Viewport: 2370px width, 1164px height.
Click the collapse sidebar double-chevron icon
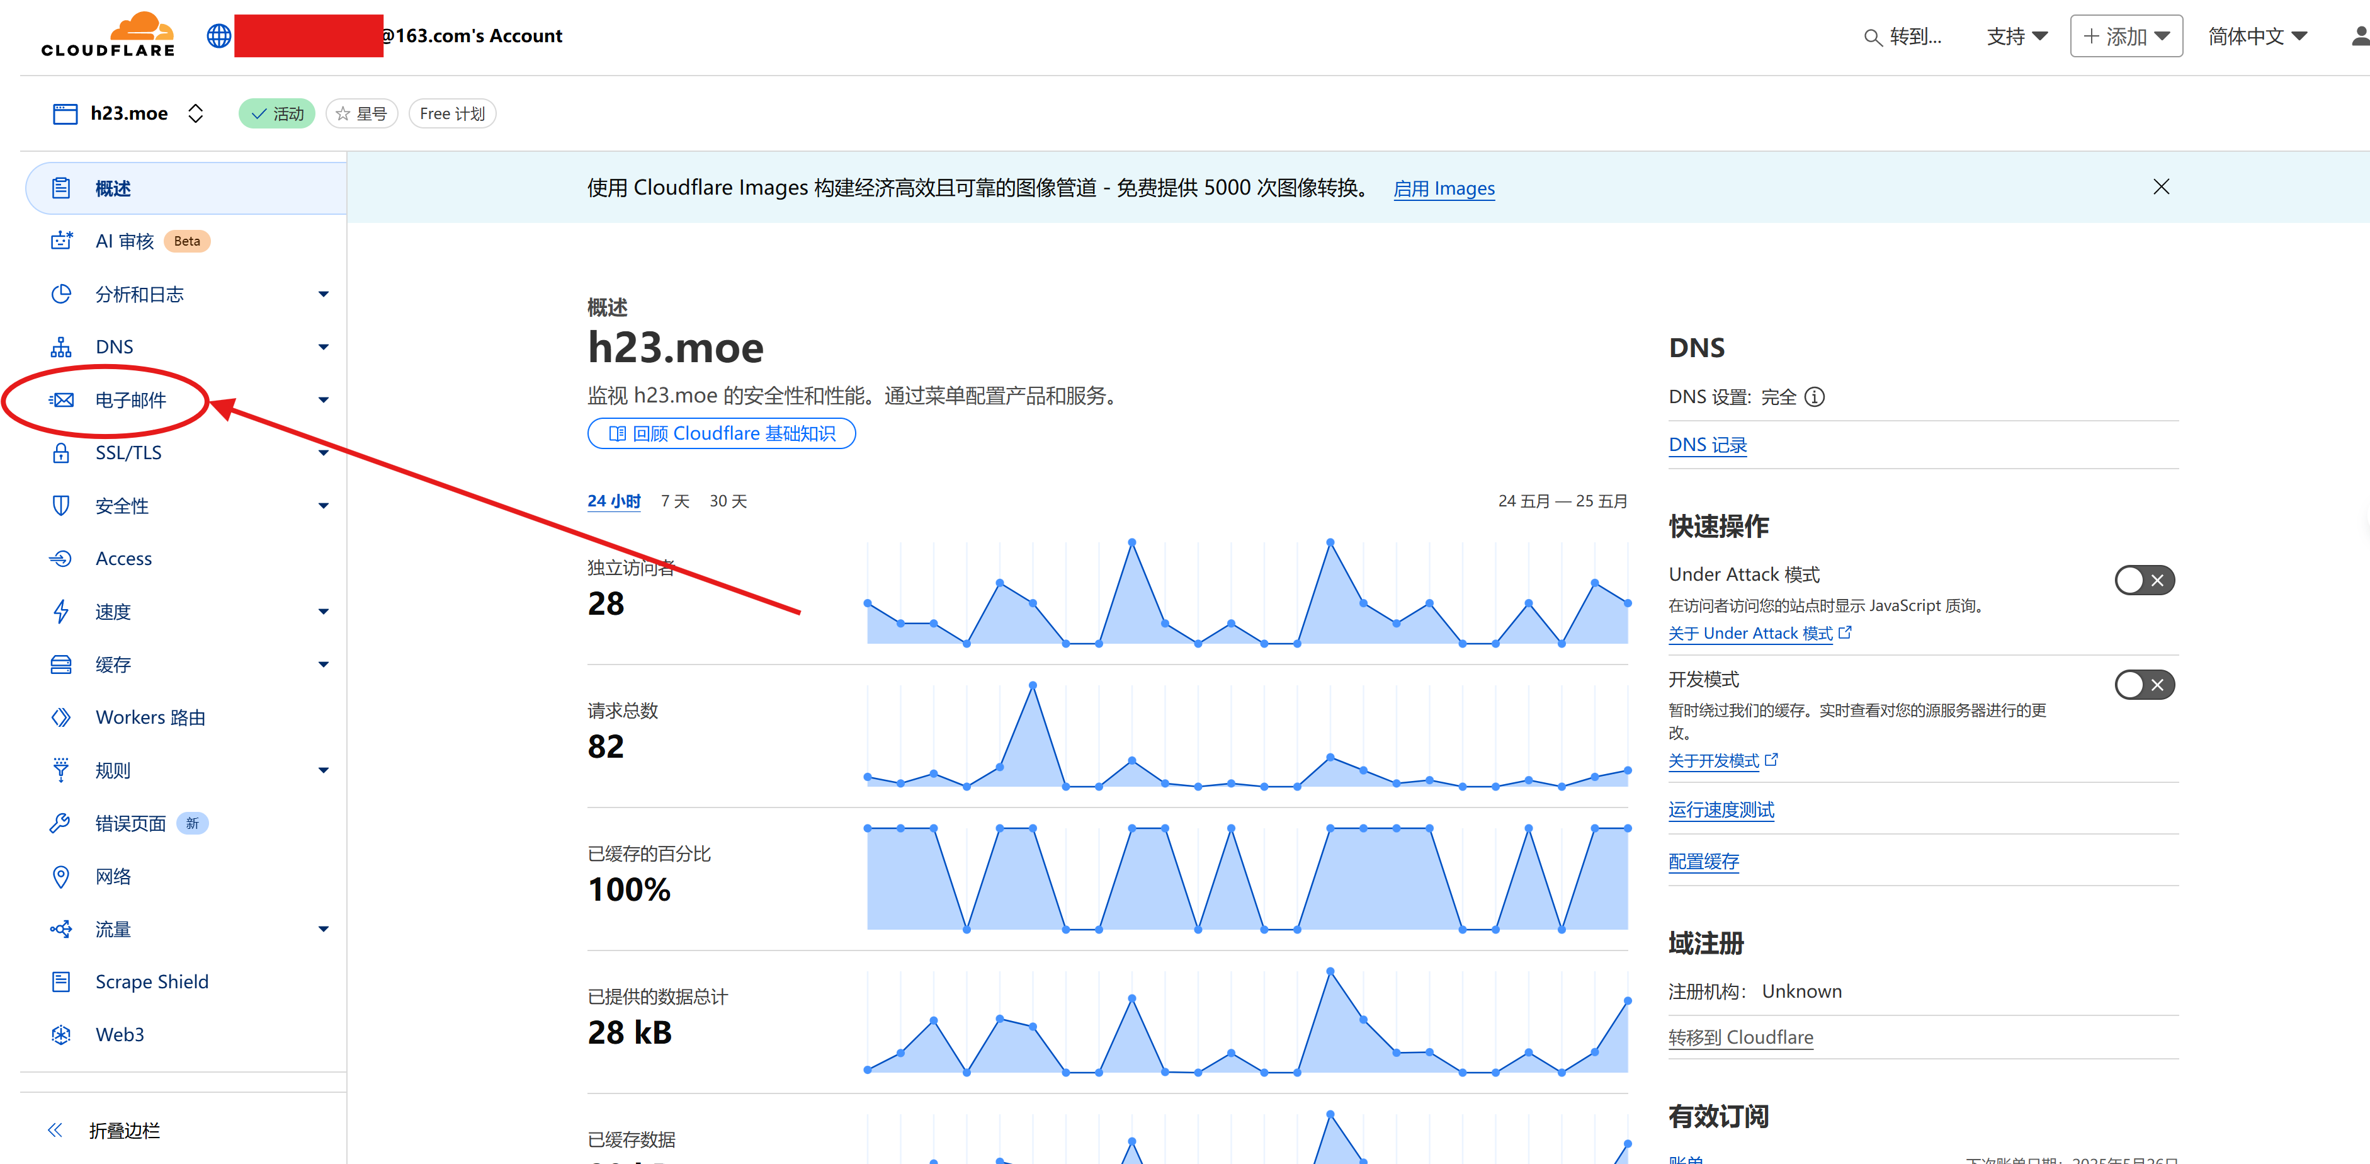click(x=56, y=1131)
